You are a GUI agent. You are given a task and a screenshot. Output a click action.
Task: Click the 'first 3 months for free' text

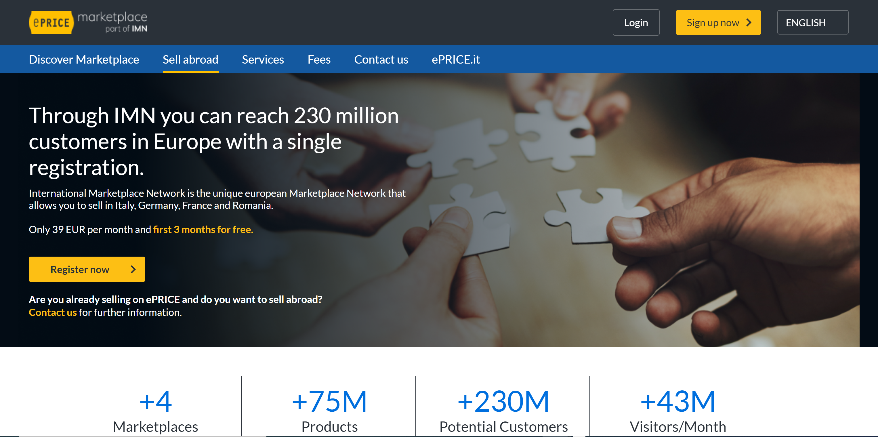tap(203, 229)
